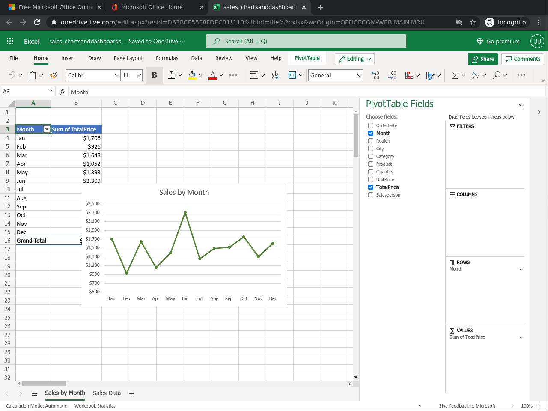Open the File menu
Screen dimensions: 548x411
pyautogui.click(x=14, y=58)
